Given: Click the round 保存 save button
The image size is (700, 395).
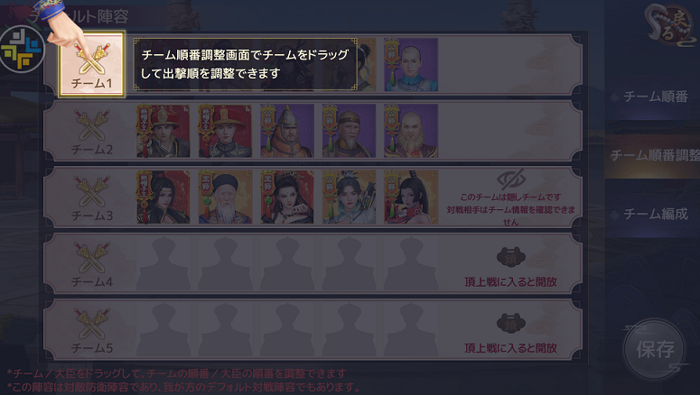Looking at the screenshot, I should 655,349.
